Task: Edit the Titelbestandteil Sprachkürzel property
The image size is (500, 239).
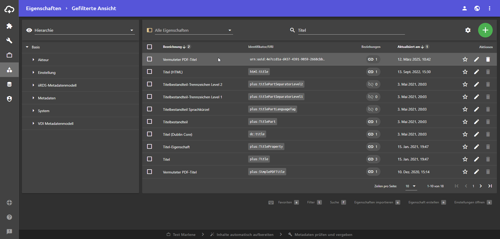Action: click(477, 109)
